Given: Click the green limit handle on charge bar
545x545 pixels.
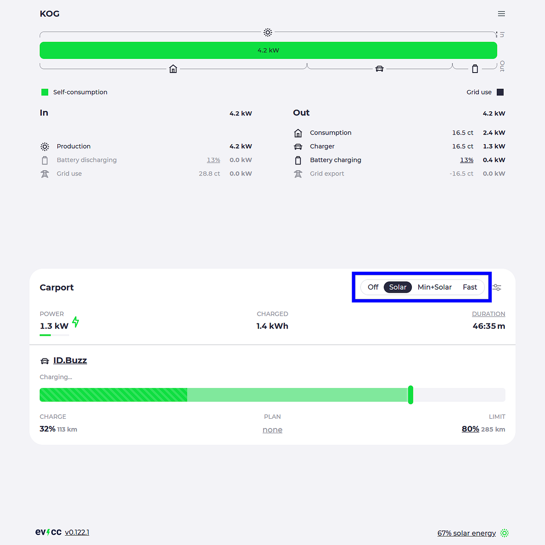Looking at the screenshot, I should click(x=411, y=395).
